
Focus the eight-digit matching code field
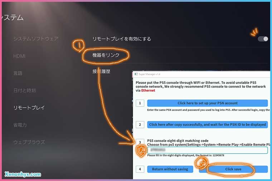pos(208,150)
